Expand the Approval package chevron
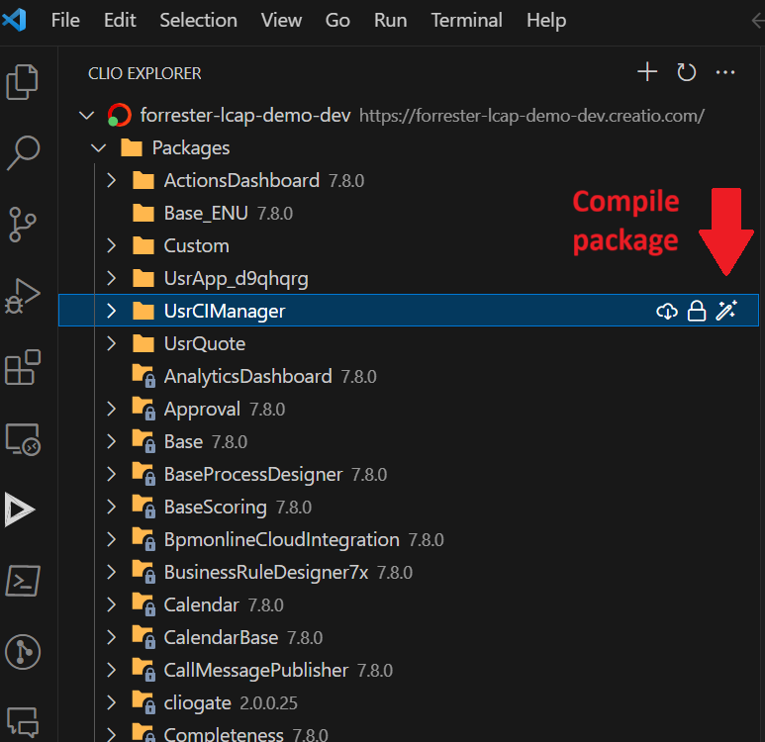Screen dimensions: 765x742 [111, 409]
